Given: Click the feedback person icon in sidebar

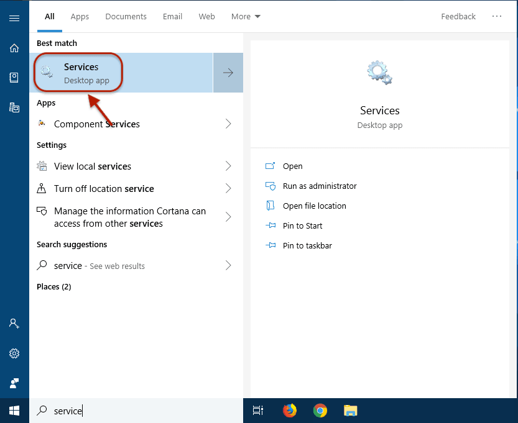Looking at the screenshot, I should (14, 383).
